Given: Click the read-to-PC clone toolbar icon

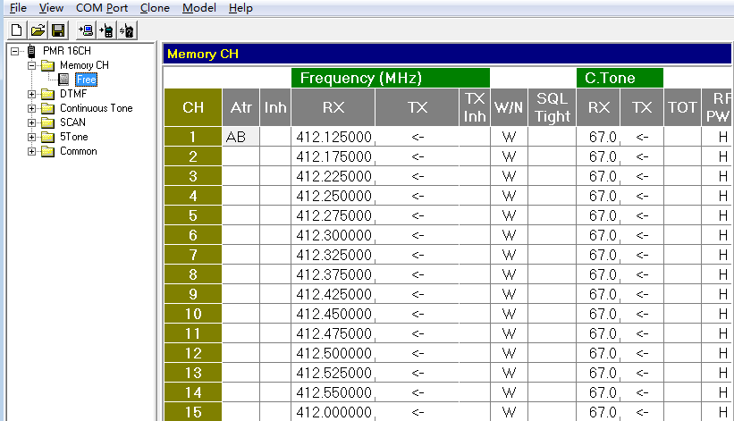Looking at the screenshot, I should tap(86, 30).
